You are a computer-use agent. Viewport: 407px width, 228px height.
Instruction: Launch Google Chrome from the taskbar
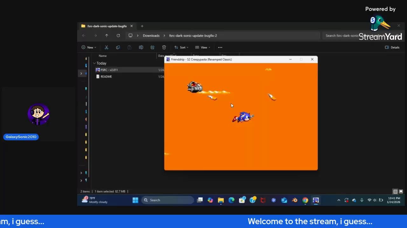305,200
